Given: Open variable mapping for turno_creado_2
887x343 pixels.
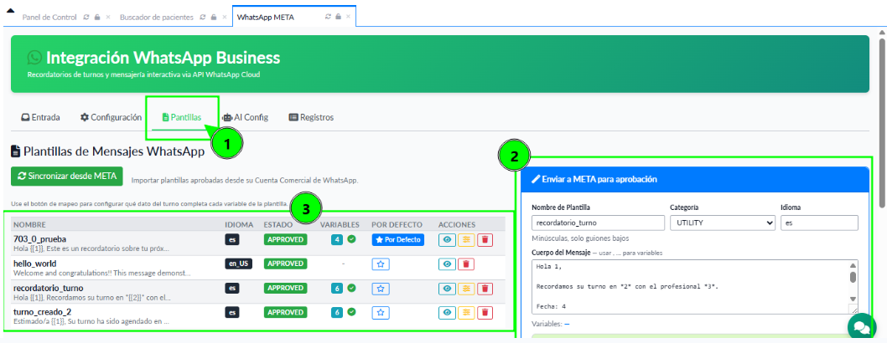Looking at the screenshot, I should (x=466, y=312).
